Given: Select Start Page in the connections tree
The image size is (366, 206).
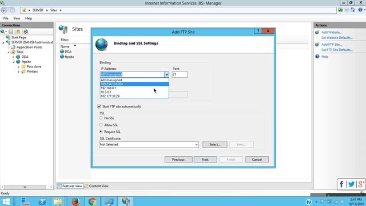Looking at the screenshot, I should pos(19,37).
